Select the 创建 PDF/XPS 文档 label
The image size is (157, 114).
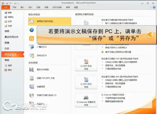click(46, 78)
